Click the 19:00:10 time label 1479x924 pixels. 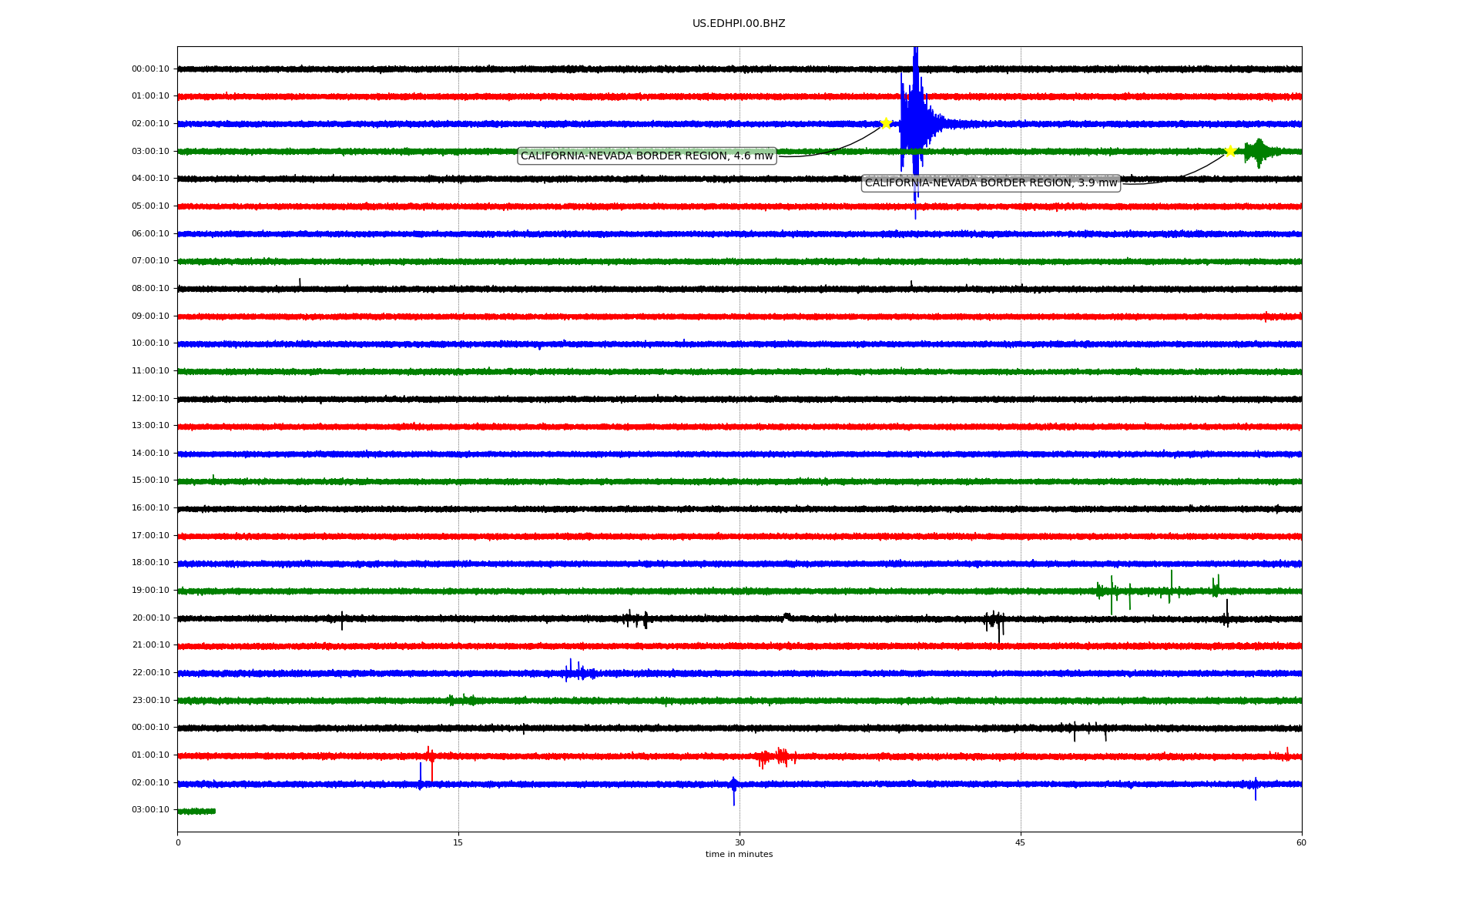(150, 591)
